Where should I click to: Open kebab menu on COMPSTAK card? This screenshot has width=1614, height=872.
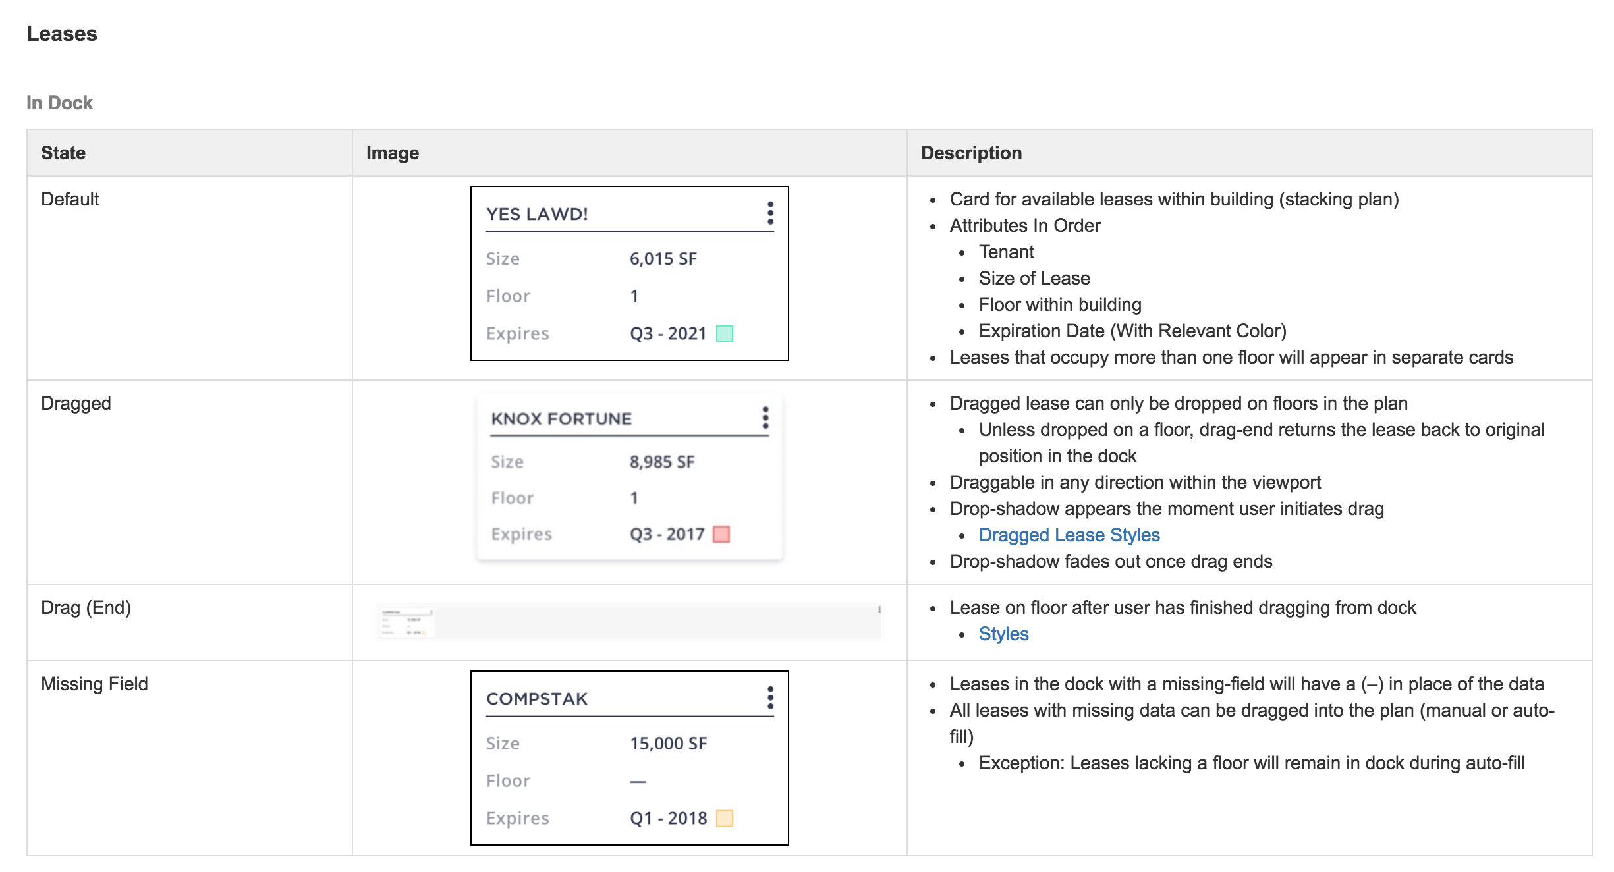[x=770, y=698]
